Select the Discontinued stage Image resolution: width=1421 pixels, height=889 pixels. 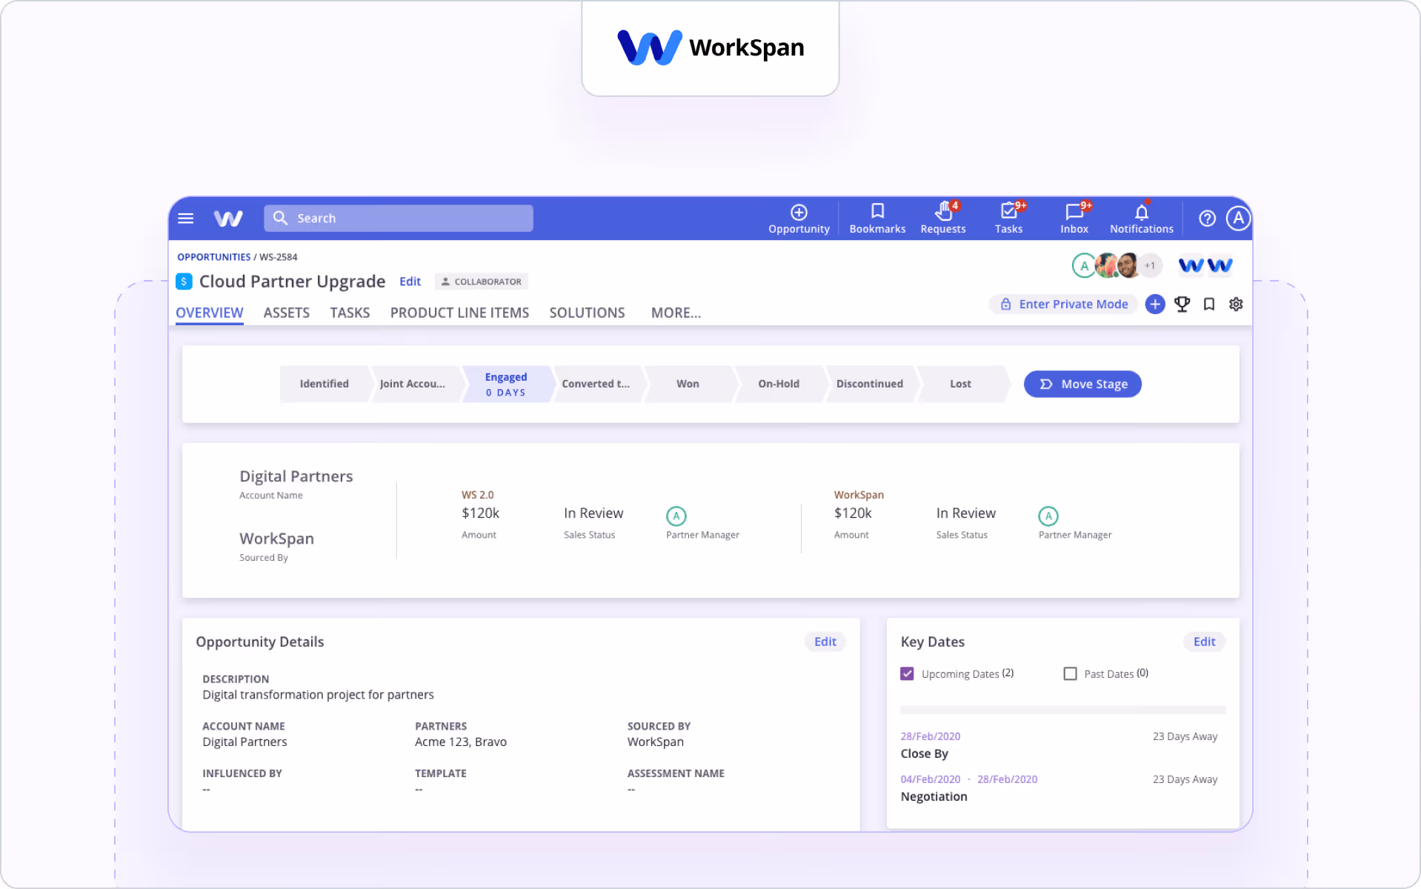pyautogui.click(x=870, y=384)
